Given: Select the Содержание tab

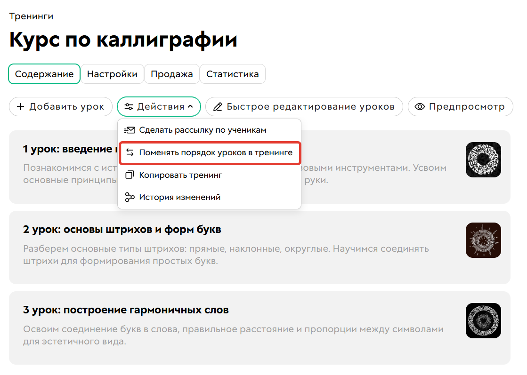Looking at the screenshot, I should click(44, 73).
